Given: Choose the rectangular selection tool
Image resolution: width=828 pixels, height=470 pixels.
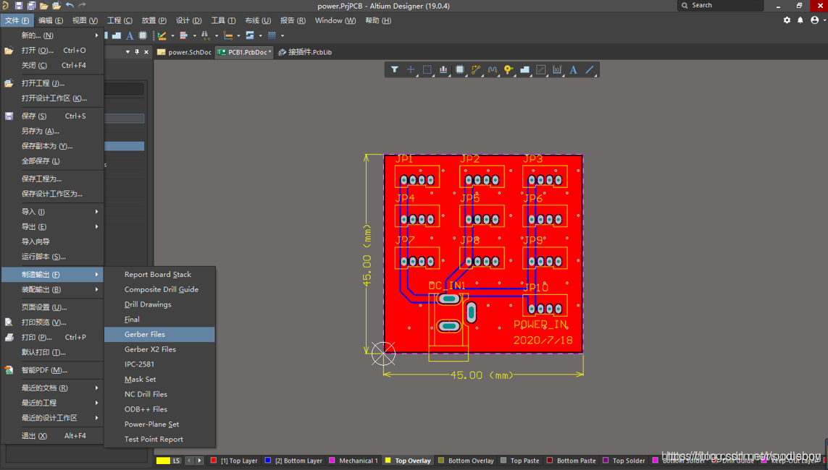Looking at the screenshot, I should 427,69.
